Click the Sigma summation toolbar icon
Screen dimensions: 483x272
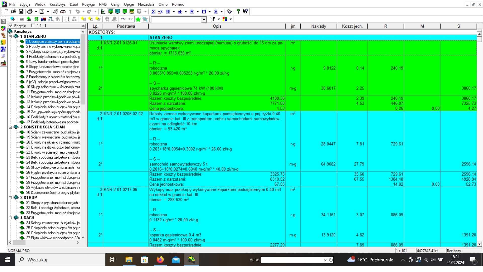(153, 12)
